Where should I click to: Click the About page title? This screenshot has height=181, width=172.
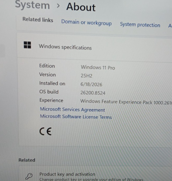coord(81,7)
